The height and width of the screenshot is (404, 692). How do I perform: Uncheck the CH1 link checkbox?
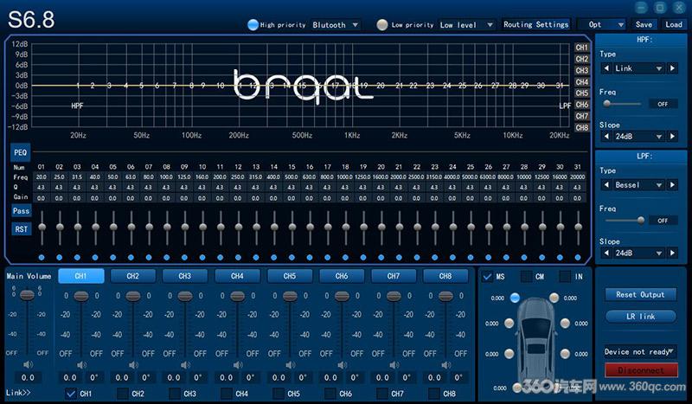click(71, 393)
